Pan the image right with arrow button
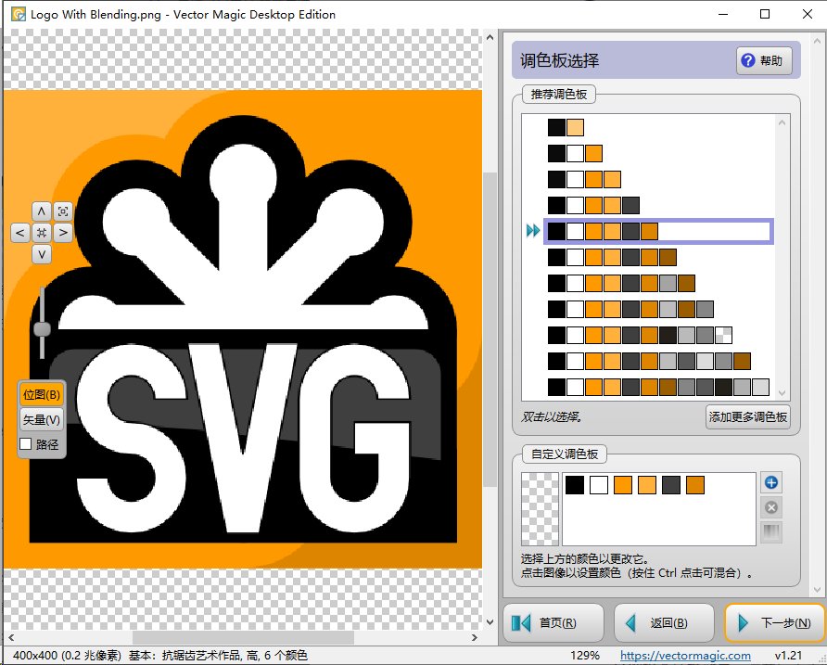The height and width of the screenshot is (665, 827). pos(63,233)
